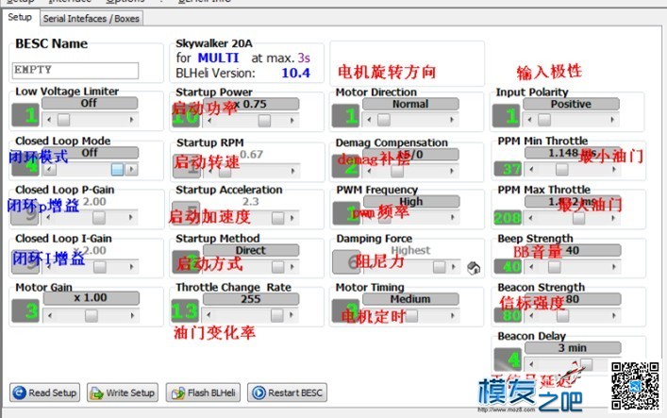The height and width of the screenshot is (418, 667).
Task: Click the BESC Name input field
Action: [x=75, y=70]
